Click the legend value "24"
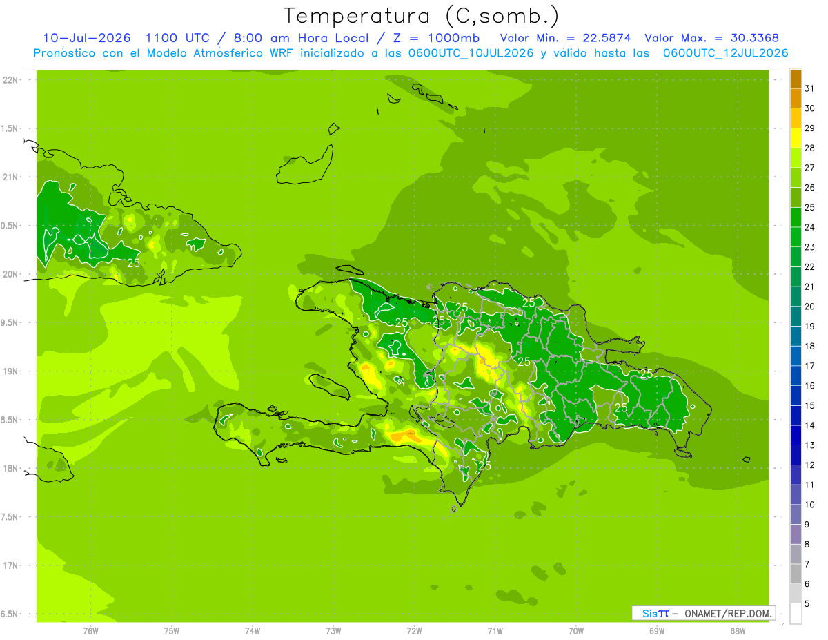Viewport: 828px width, 640px height. [809, 227]
